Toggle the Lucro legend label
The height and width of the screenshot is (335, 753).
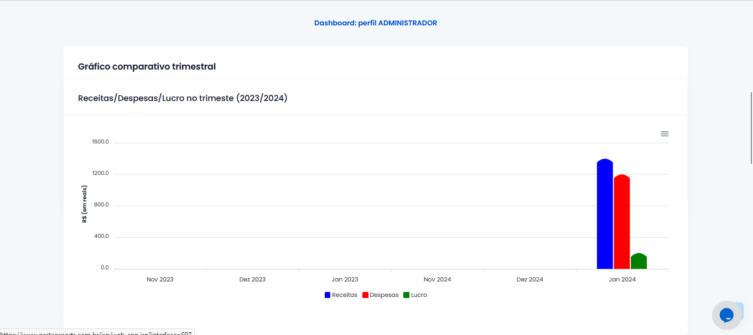419,295
